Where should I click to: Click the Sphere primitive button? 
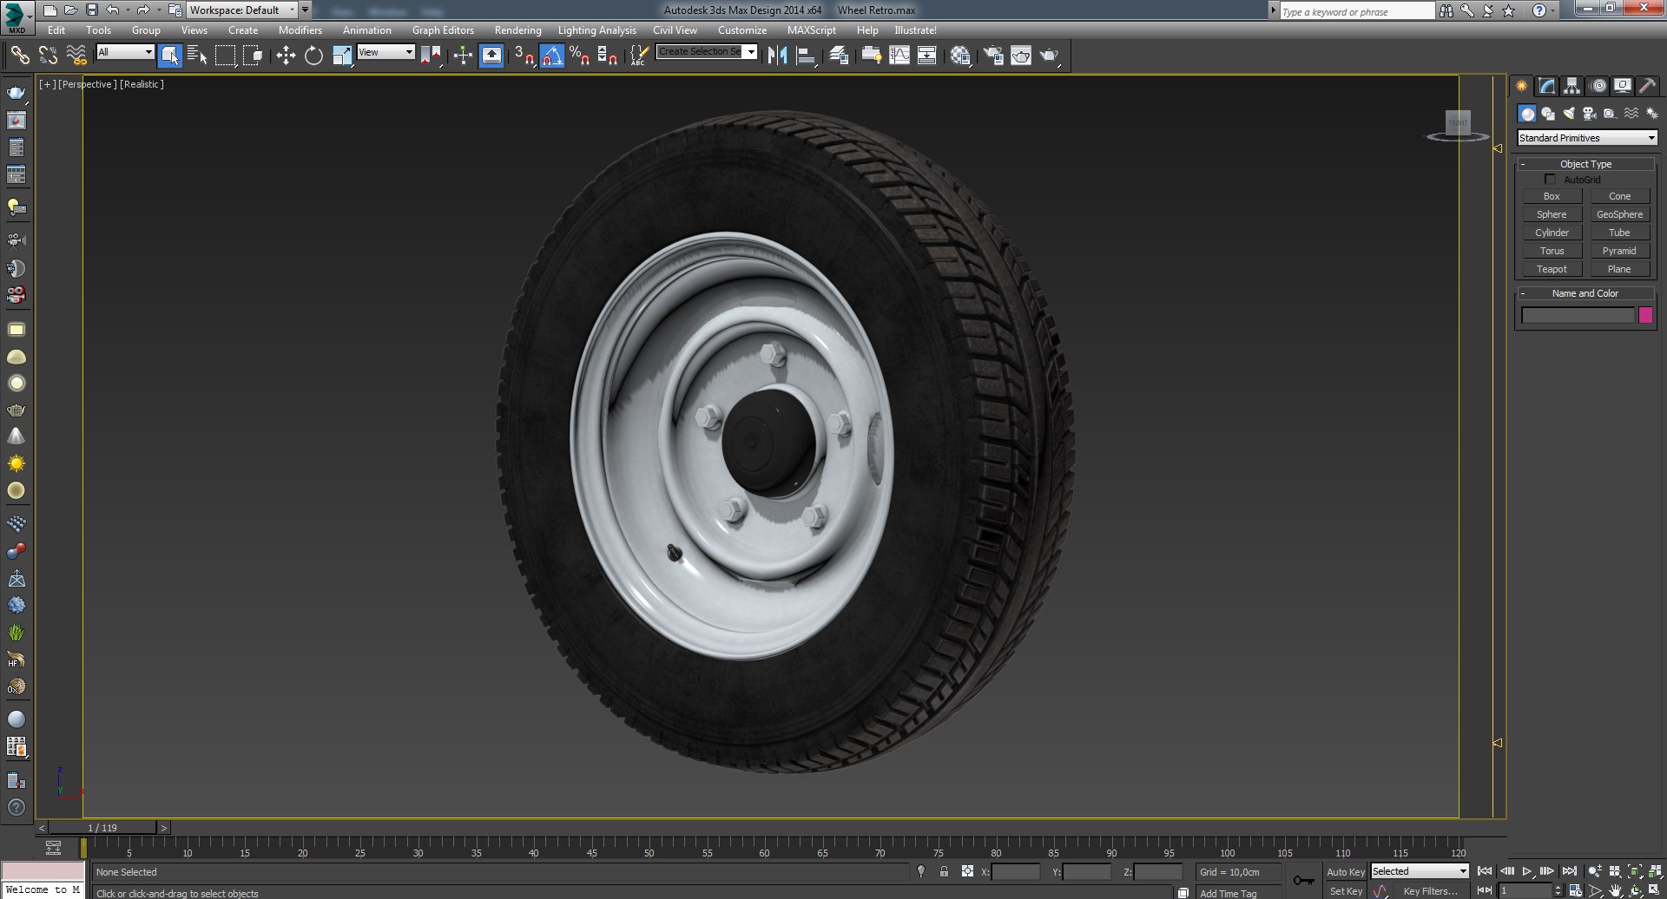click(x=1552, y=215)
